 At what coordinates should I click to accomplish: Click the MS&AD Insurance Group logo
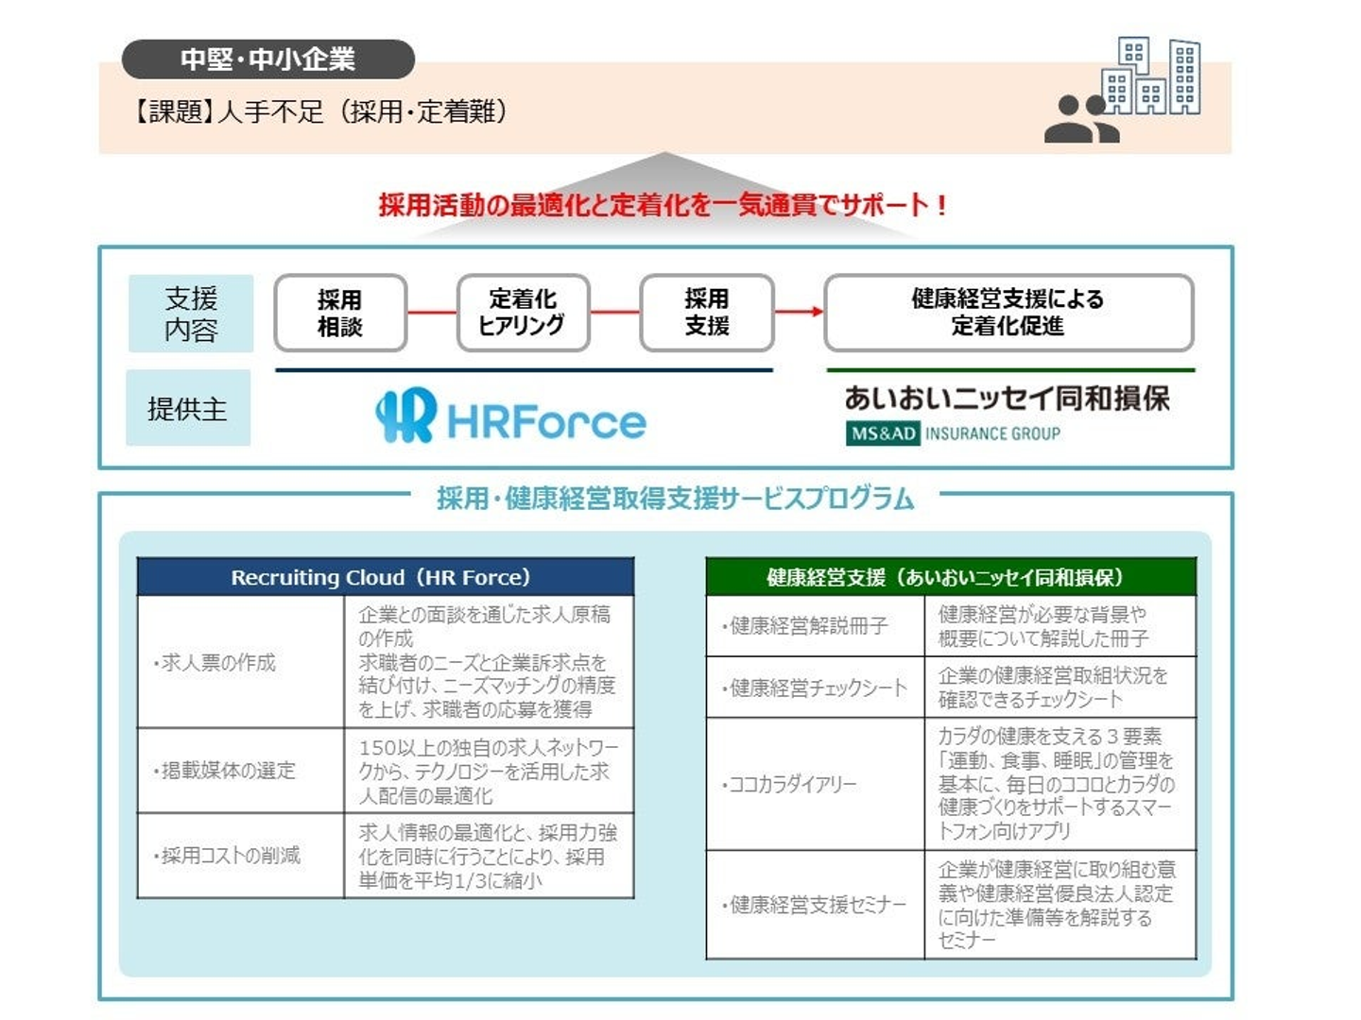coord(953,433)
